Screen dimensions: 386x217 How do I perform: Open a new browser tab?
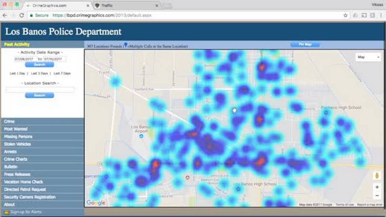point(167,6)
